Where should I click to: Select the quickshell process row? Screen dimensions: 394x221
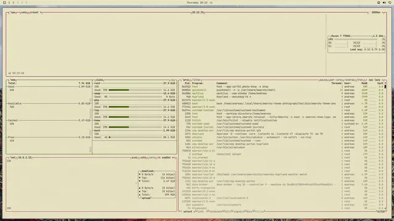click(283, 90)
